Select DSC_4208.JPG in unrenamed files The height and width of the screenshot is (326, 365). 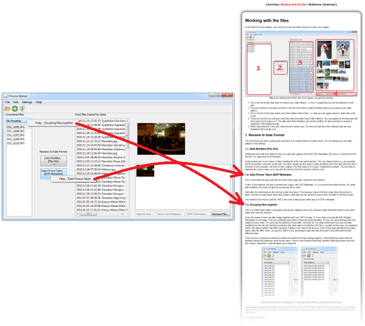pos(16,139)
